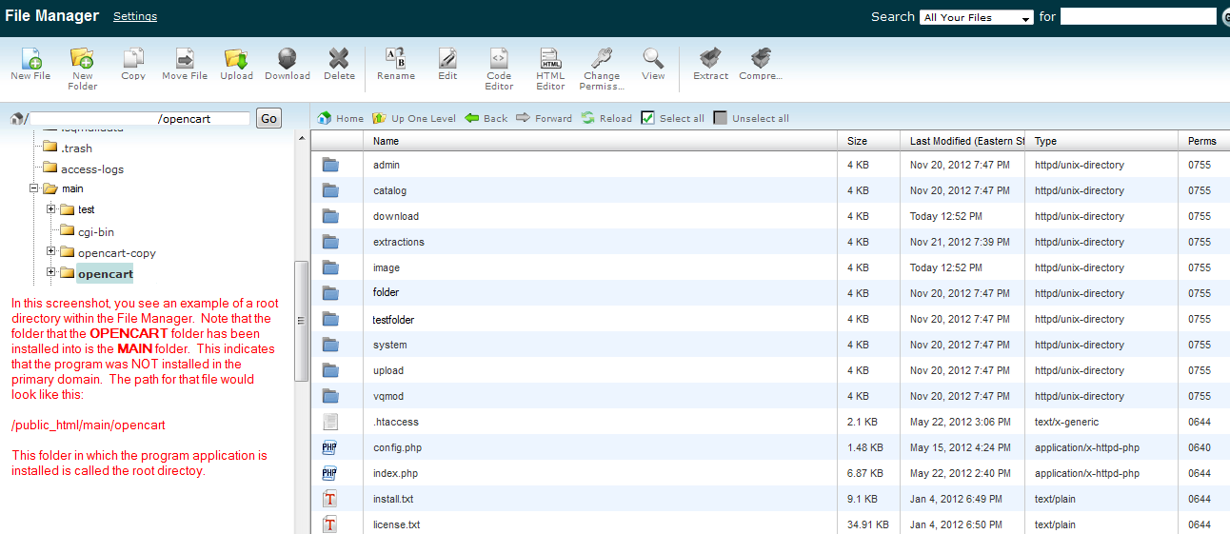Sort files by Size column header
The height and width of the screenshot is (534, 1230).
click(857, 141)
